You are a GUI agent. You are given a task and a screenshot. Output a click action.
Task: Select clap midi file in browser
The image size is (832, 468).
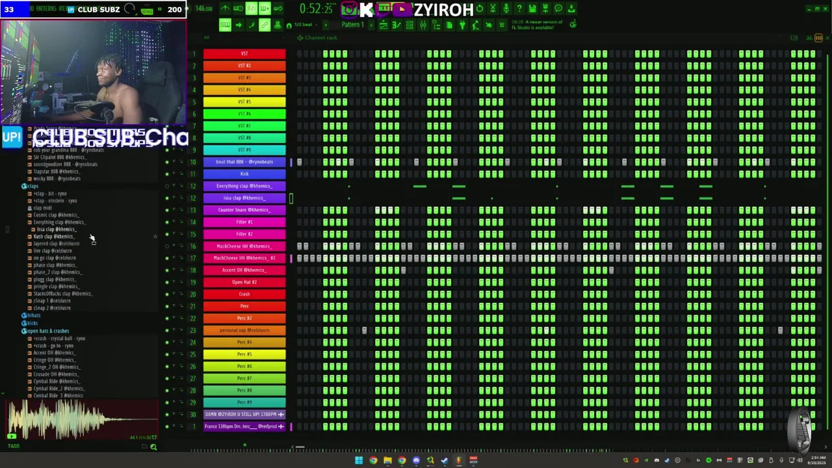[42, 208]
